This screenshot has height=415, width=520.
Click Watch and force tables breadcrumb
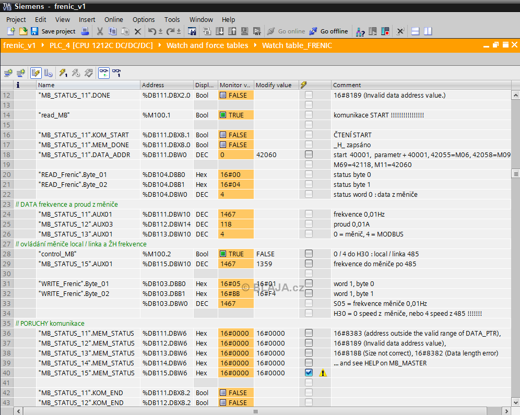tap(207, 45)
